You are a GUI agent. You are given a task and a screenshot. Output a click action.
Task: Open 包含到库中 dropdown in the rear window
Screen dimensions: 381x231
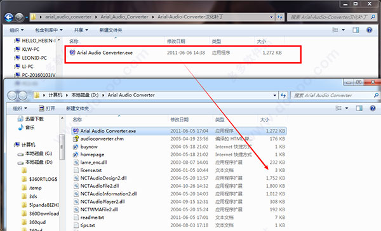tap(49, 30)
